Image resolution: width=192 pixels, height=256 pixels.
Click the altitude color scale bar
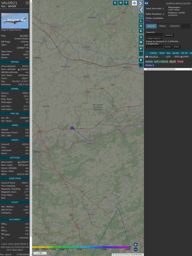point(81,247)
